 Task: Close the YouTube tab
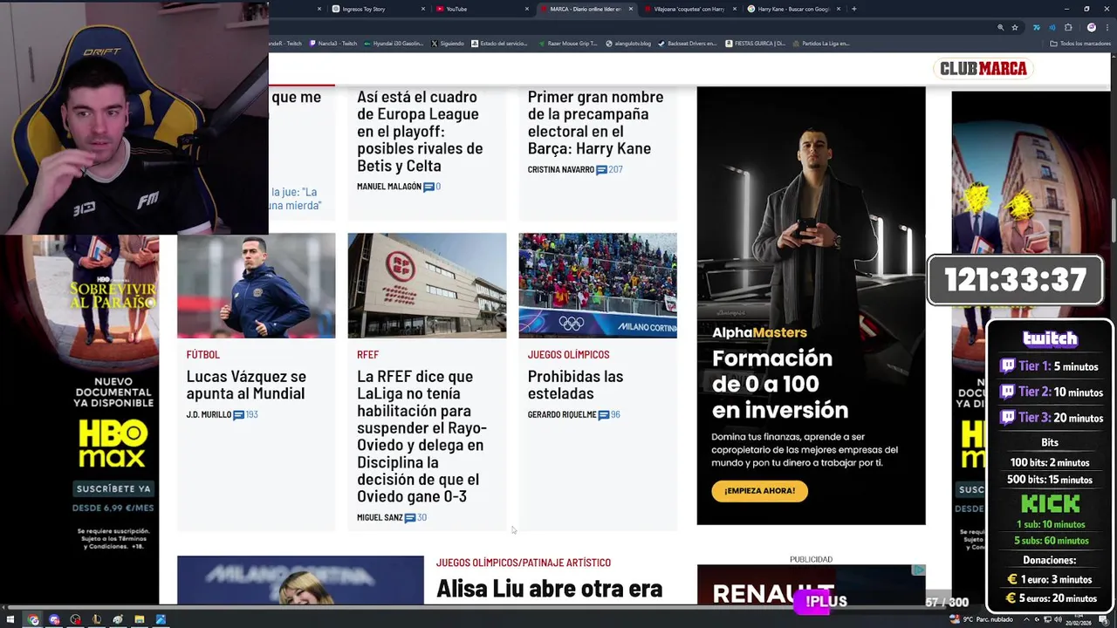coord(526,9)
